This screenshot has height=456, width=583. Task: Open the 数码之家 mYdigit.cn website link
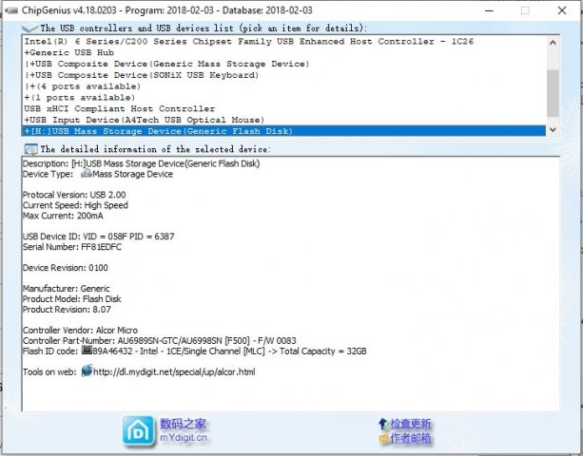click(184, 430)
